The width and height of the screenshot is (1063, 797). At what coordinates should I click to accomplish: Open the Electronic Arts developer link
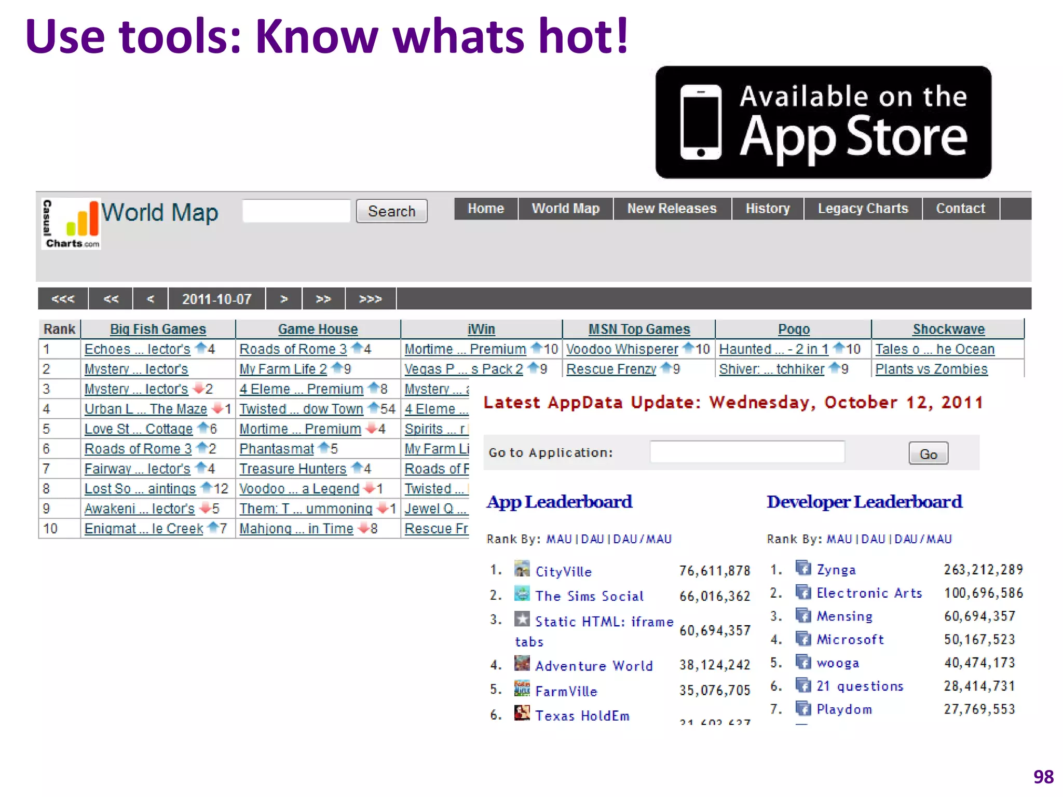point(869,593)
